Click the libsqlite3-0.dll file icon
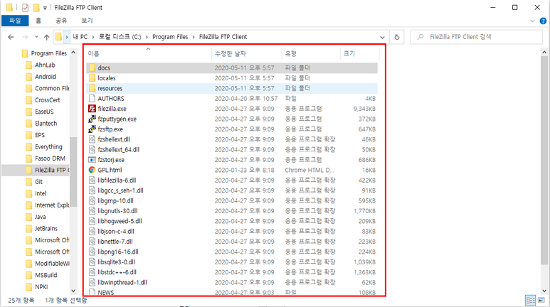 click(92, 262)
